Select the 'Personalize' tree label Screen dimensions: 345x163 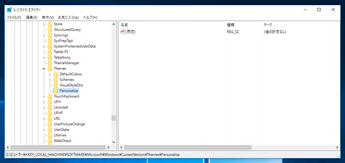tap(69, 91)
